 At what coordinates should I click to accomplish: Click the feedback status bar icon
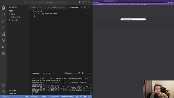pos(81,96)
